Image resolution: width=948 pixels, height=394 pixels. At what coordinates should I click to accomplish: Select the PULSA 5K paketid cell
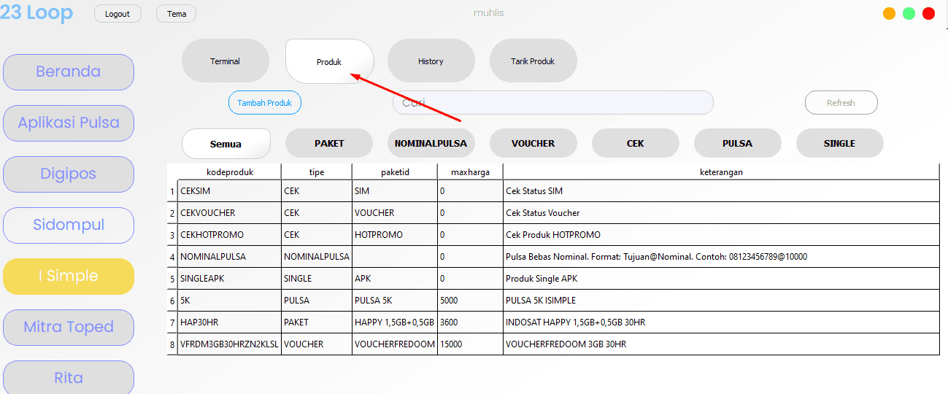point(395,301)
